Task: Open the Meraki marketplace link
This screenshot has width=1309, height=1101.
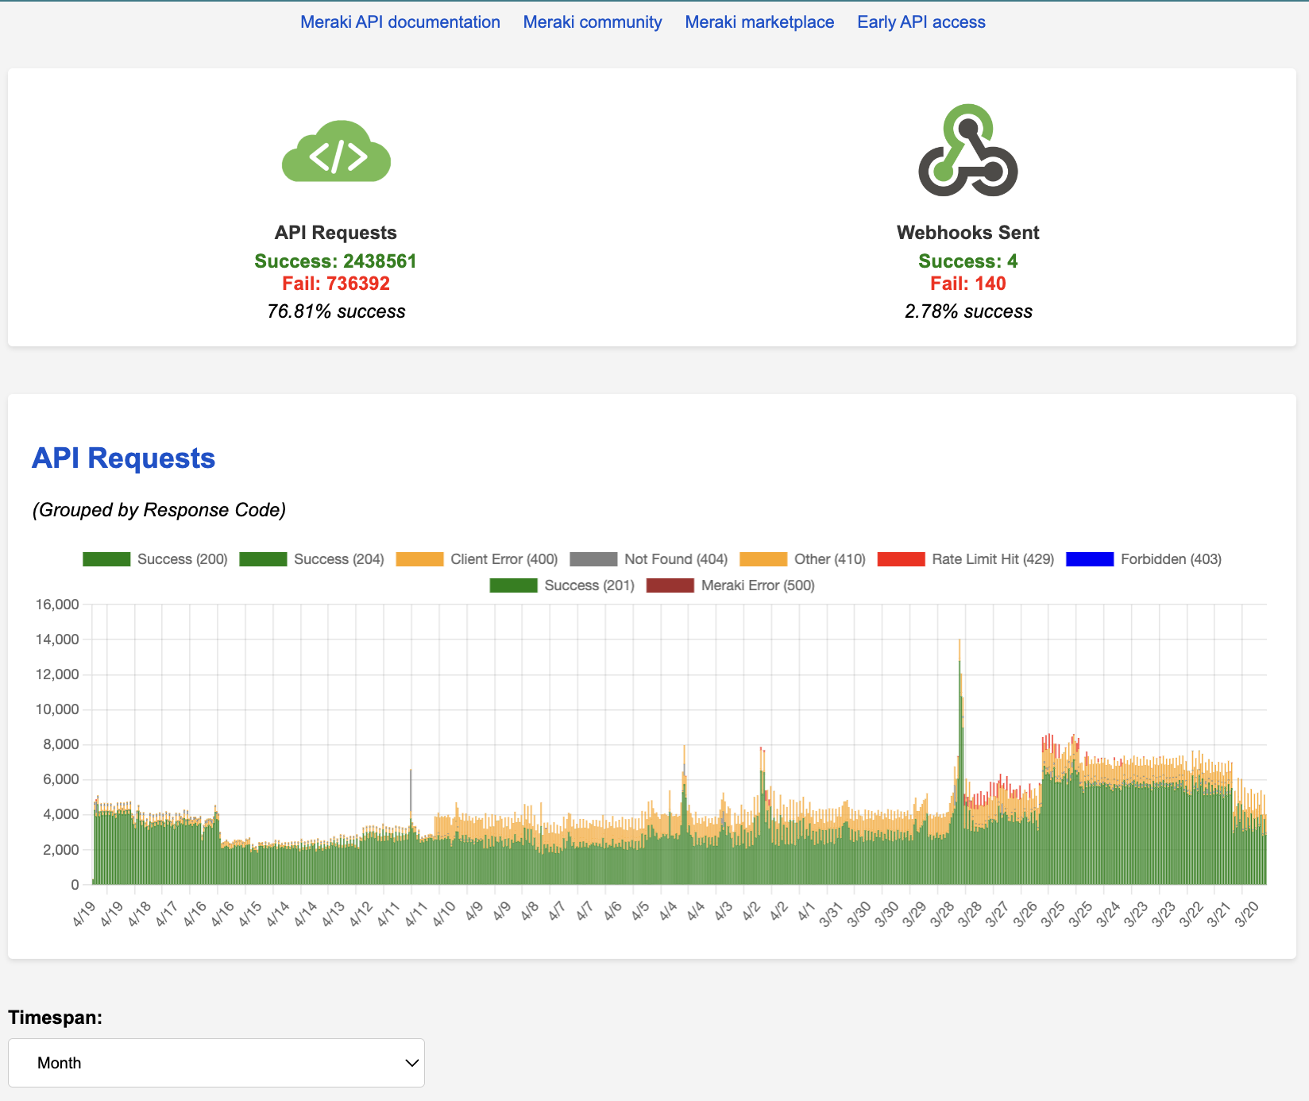Action: click(x=759, y=22)
